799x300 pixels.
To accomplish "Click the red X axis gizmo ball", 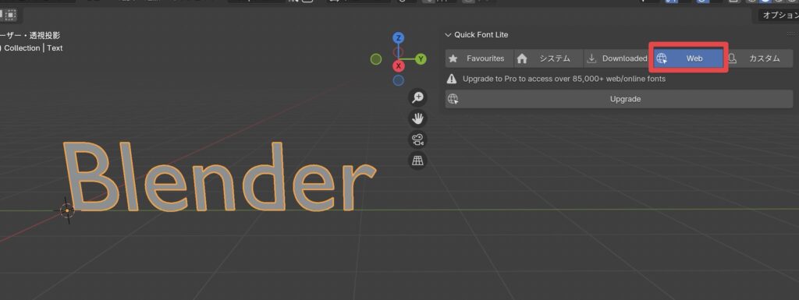I will (x=399, y=66).
